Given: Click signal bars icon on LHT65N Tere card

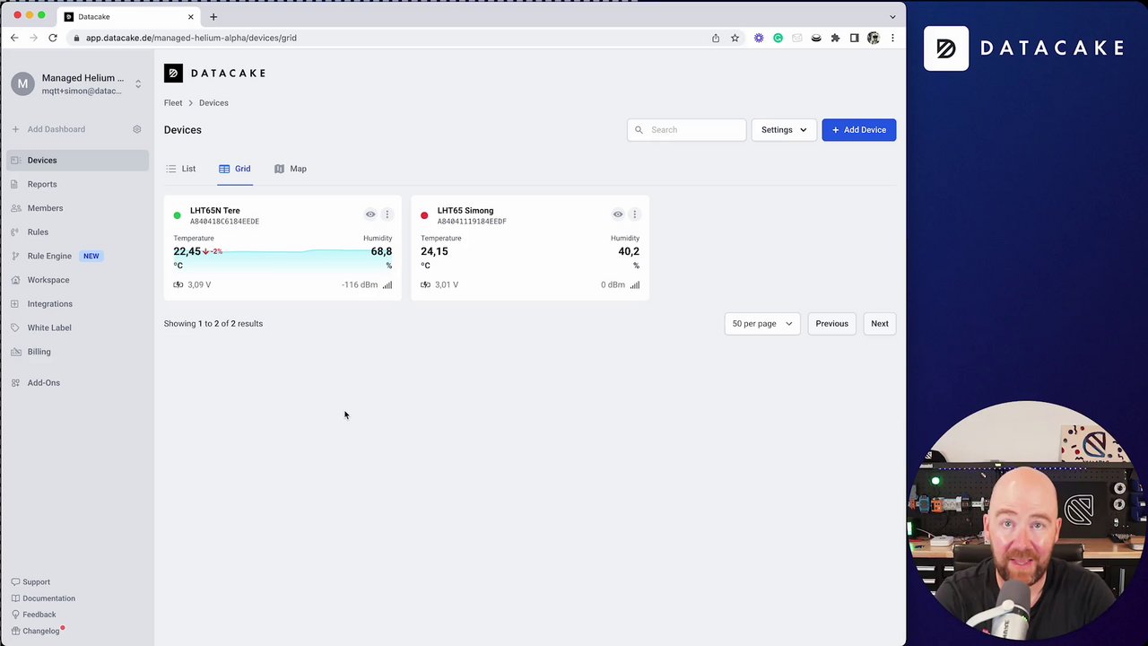Looking at the screenshot, I should (x=387, y=285).
